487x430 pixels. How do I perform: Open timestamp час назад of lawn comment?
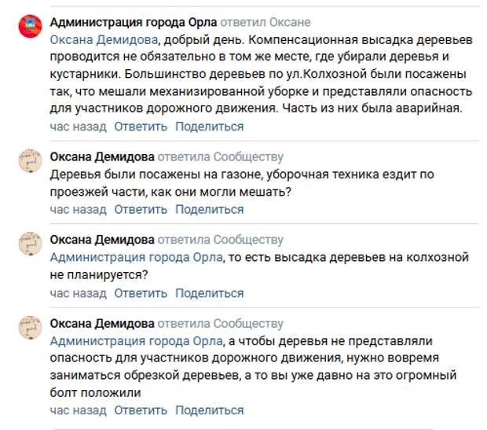(x=78, y=210)
